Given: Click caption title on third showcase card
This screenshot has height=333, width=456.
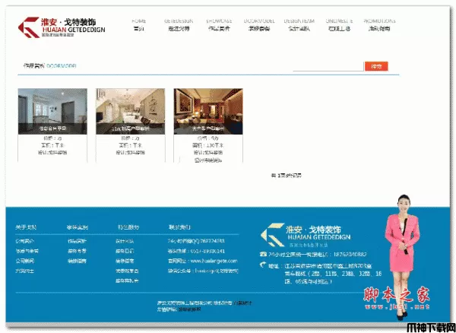Looking at the screenshot, I should (208, 128).
